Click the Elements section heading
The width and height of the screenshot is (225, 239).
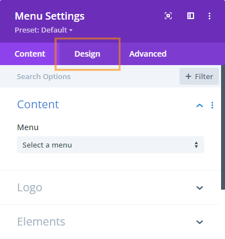41,222
